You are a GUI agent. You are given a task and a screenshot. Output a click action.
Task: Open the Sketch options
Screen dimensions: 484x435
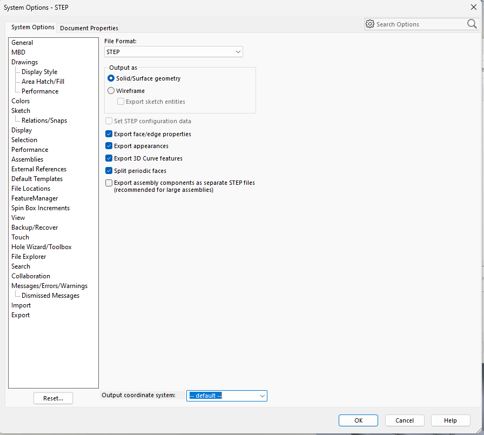pos(21,111)
